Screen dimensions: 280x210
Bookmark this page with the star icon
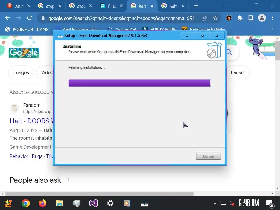pos(215,18)
